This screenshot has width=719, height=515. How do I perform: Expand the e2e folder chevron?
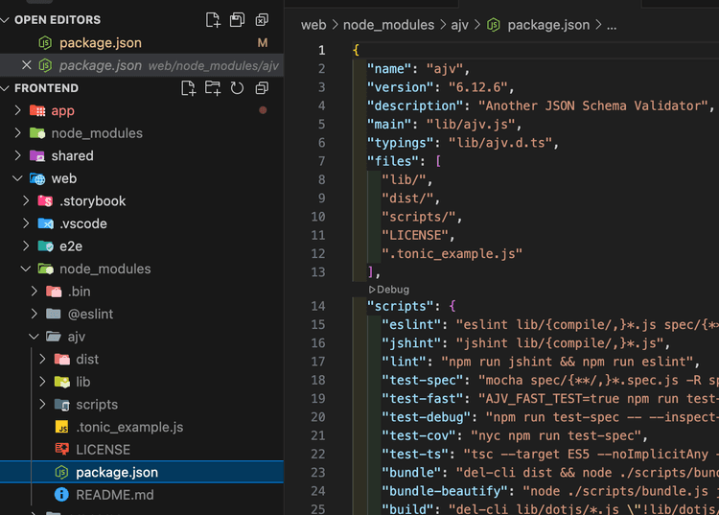point(26,246)
